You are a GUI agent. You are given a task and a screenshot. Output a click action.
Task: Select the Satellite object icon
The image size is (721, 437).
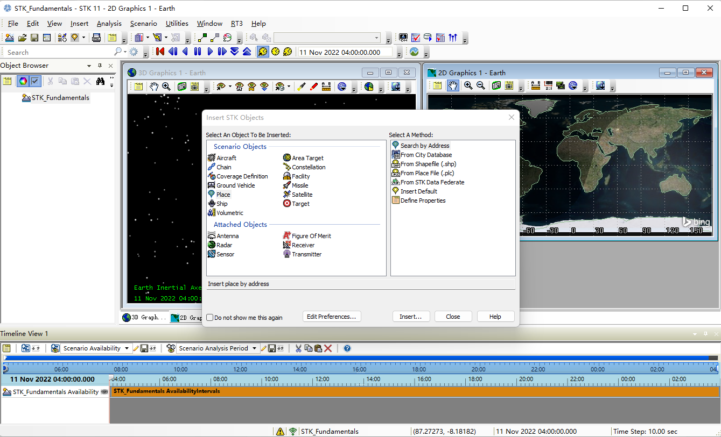point(288,195)
